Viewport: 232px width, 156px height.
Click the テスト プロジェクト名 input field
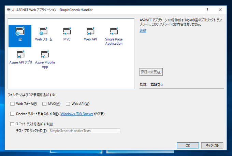point(85,131)
